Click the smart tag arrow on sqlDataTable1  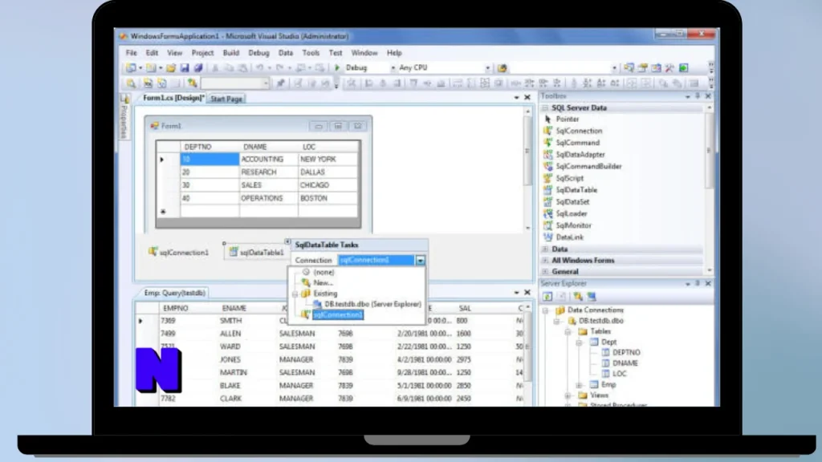click(287, 241)
